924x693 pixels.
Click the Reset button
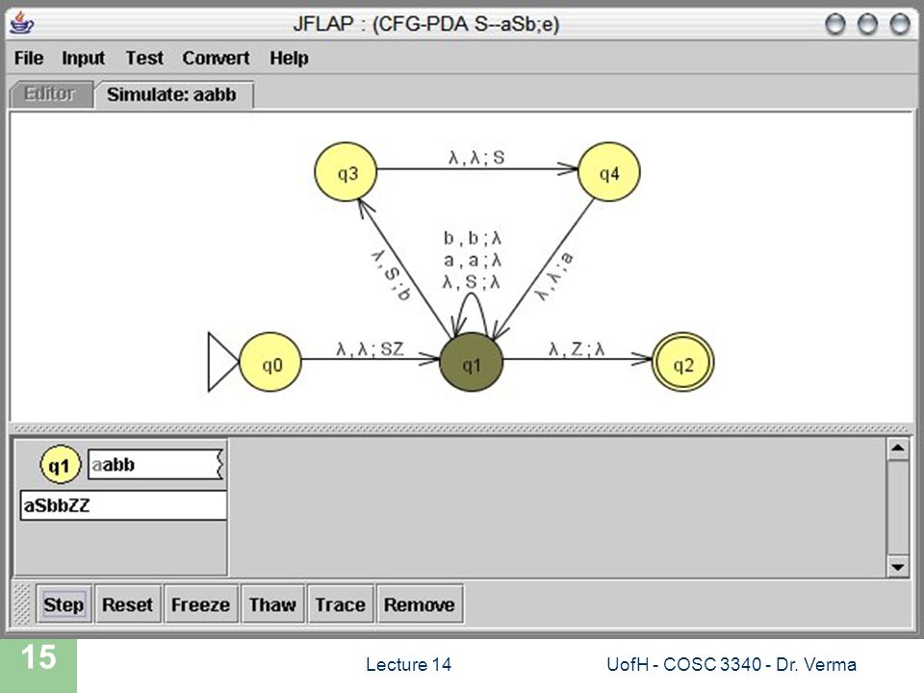127,604
